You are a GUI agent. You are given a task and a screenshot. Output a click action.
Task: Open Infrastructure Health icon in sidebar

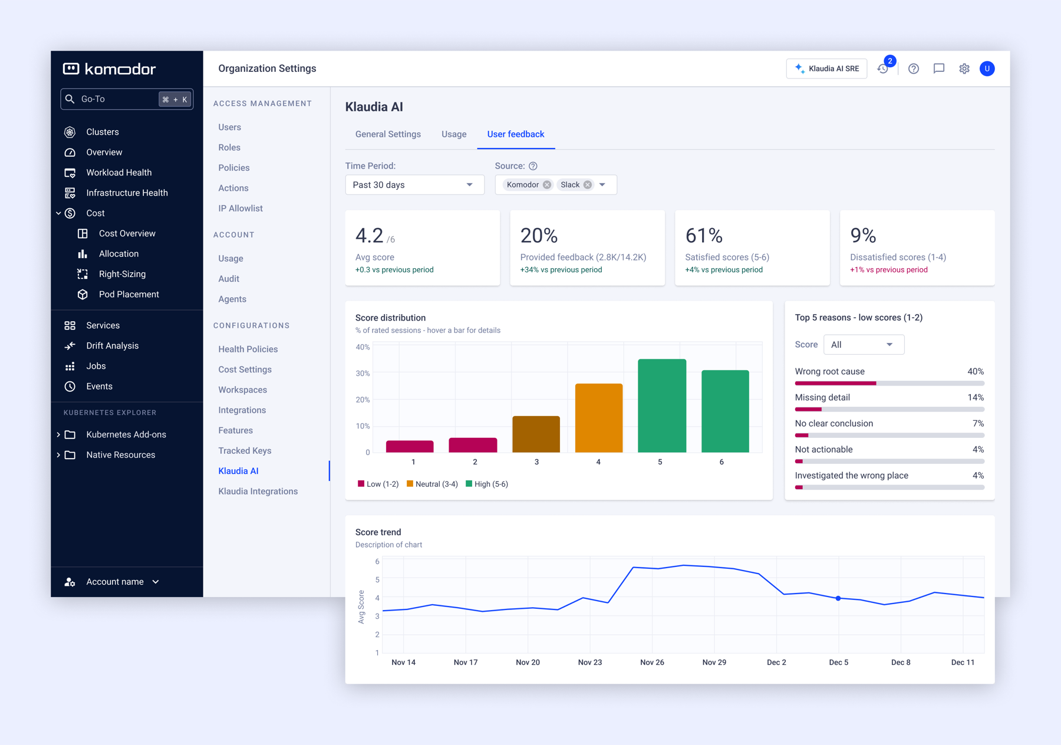(x=70, y=193)
